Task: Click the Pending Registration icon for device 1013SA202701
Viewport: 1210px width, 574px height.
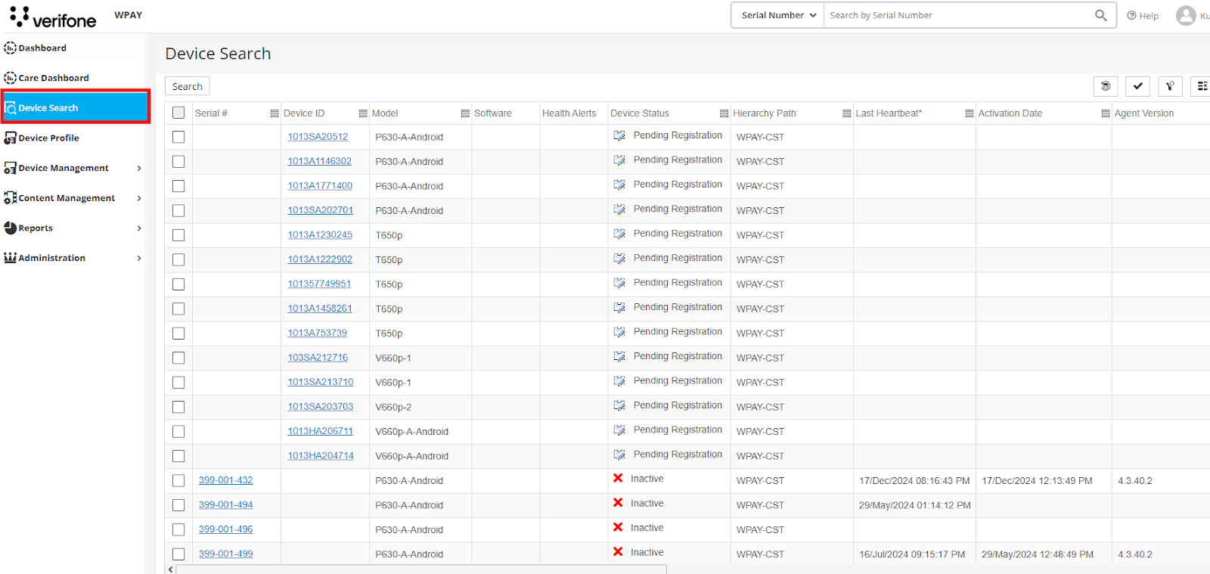Action: pos(619,209)
